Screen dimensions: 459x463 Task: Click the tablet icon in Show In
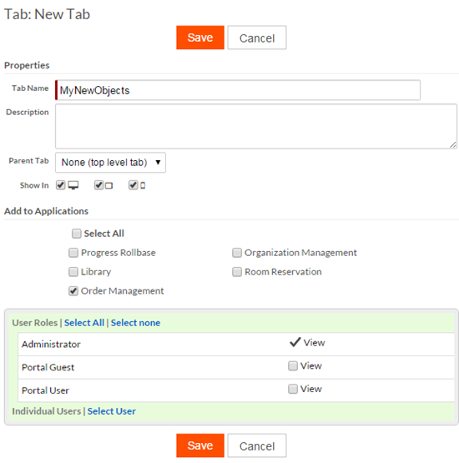pyautogui.click(x=108, y=186)
